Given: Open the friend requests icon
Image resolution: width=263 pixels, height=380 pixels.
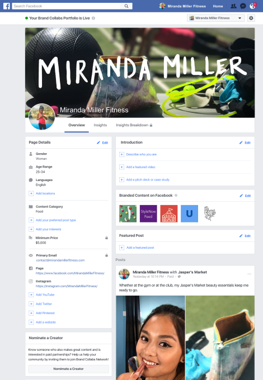Looking at the screenshot, I should pos(233,6).
